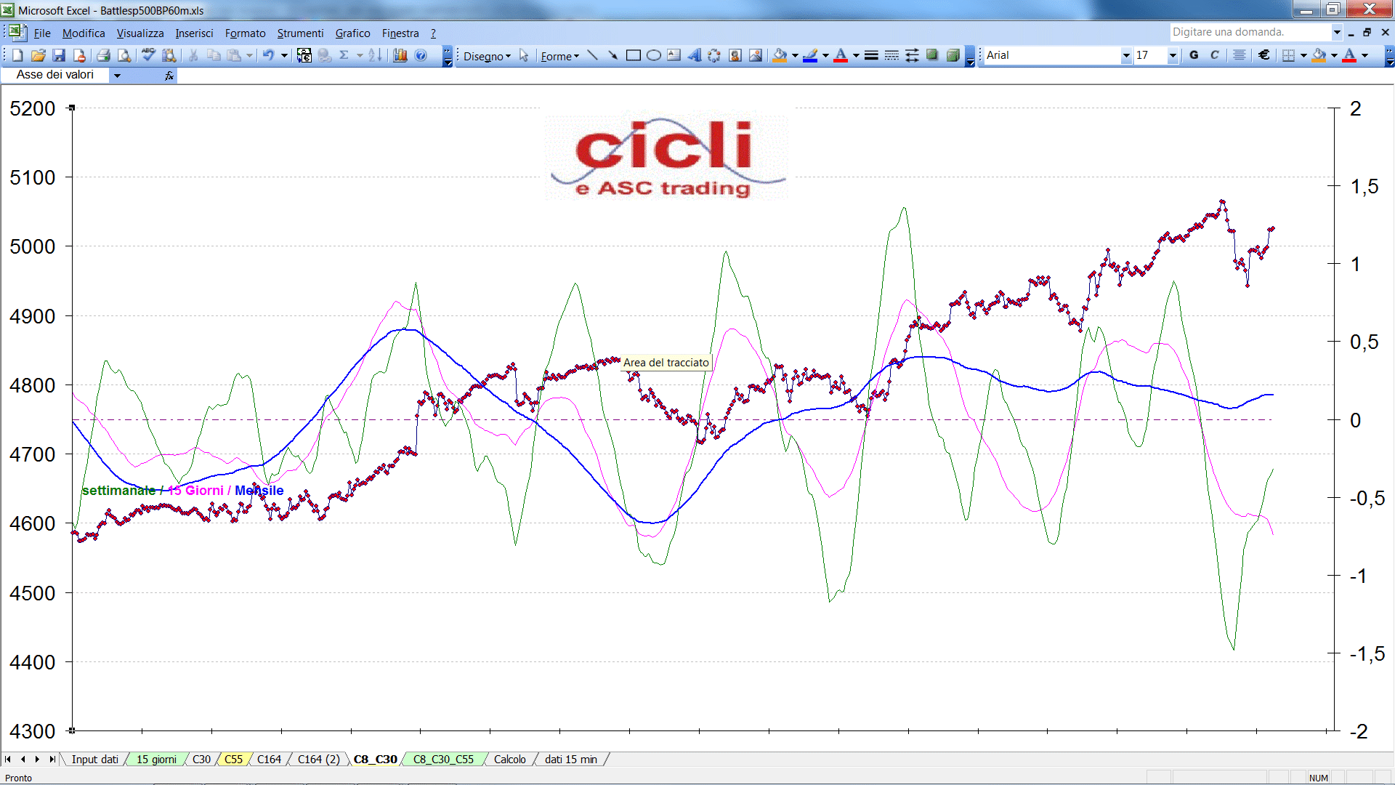
Task: Open the Inserisci menu
Action: tap(194, 33)
